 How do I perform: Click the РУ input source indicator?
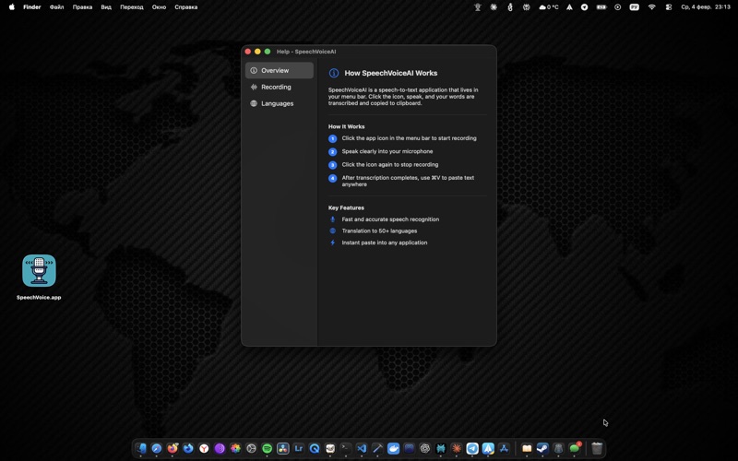(634, 7)
